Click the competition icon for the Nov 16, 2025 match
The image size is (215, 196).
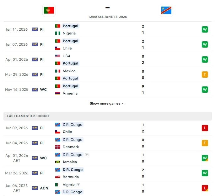click(35, 90)
